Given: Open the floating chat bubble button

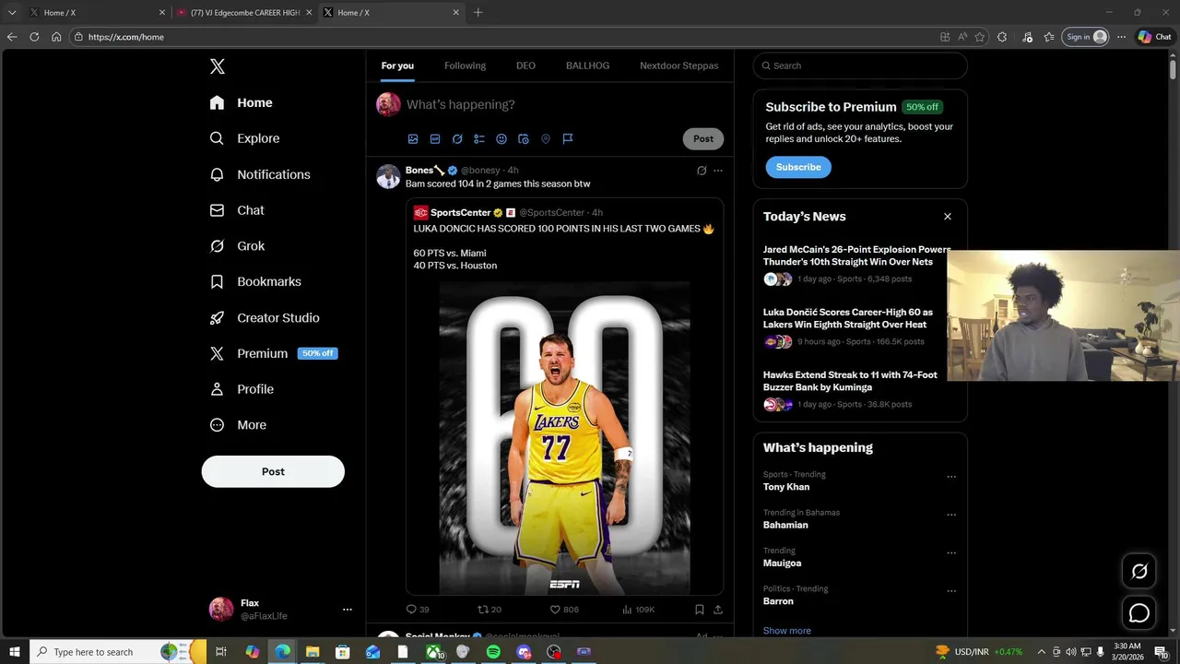Looking at the screenshot, I should pyautogui.click(x=1139, y=613).
